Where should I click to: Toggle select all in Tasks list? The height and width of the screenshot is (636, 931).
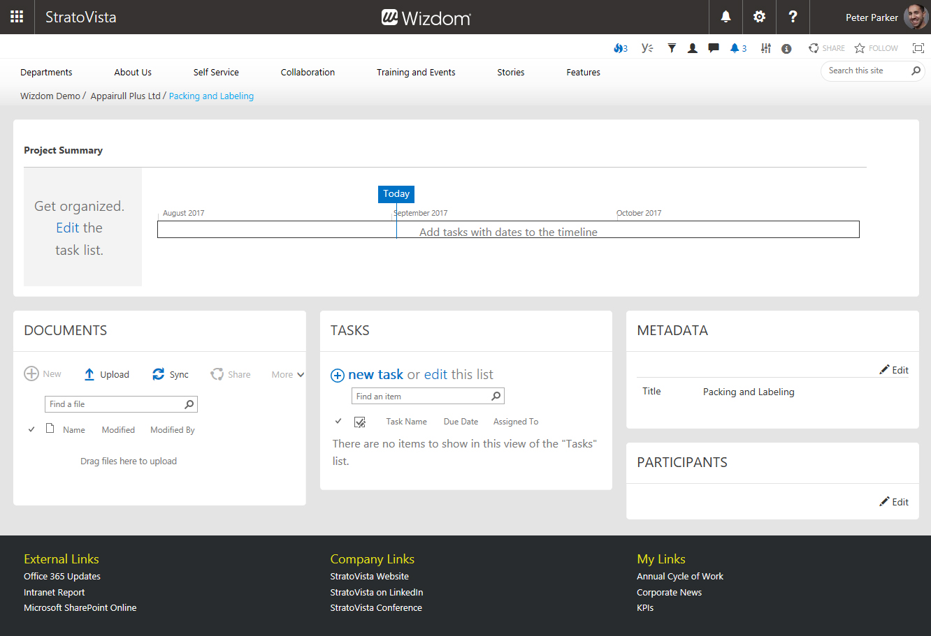(x=338, y=421)
